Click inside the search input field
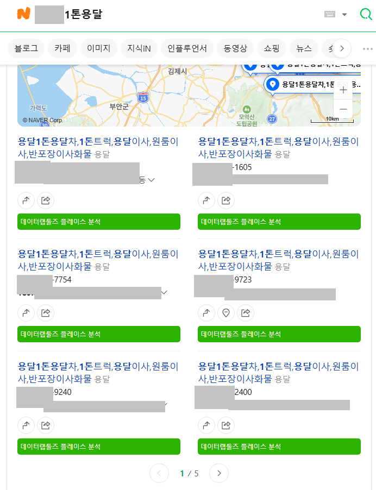376x490 pixels. (x=190, y=15)
